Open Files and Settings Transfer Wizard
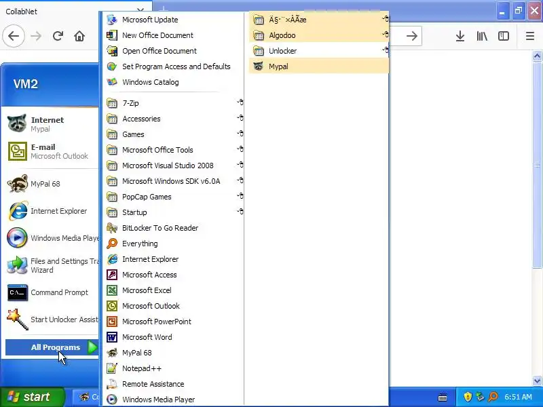This screenshot has width=543, height=407. 52,265
